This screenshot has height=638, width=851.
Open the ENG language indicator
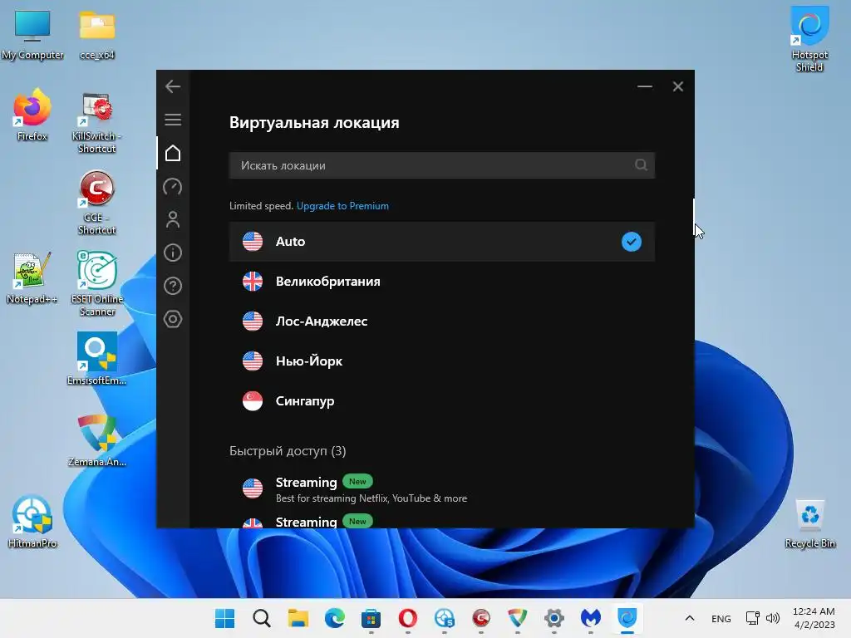(721, 618)
